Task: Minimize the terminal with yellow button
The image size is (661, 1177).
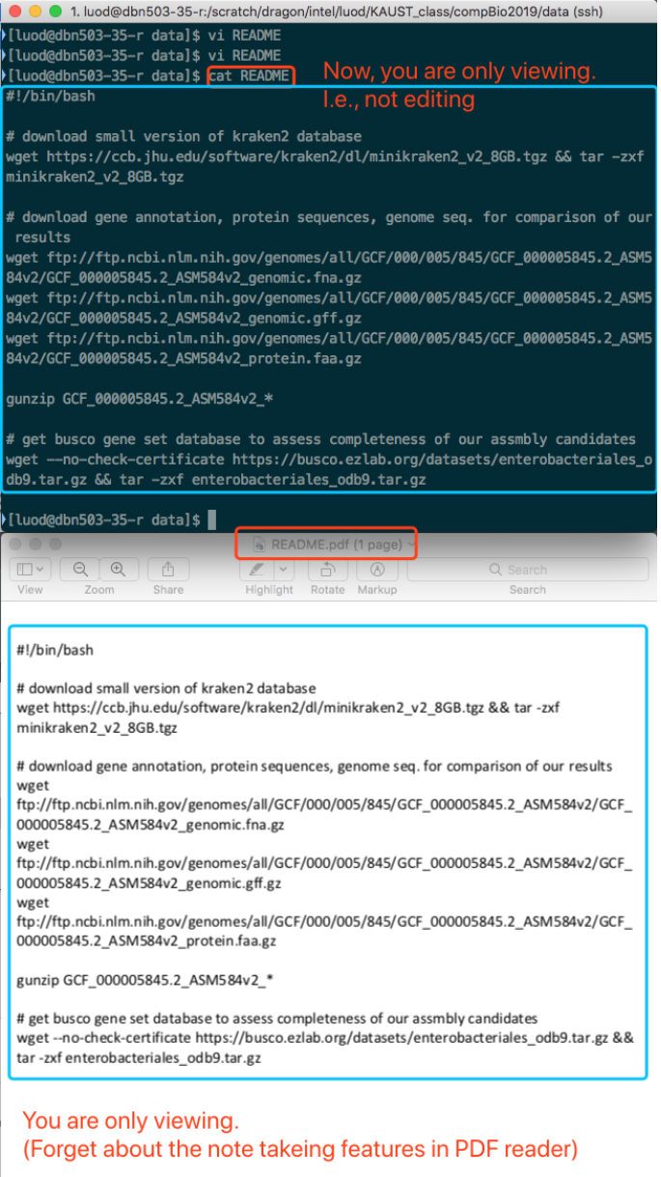Action: click(33, 11)
